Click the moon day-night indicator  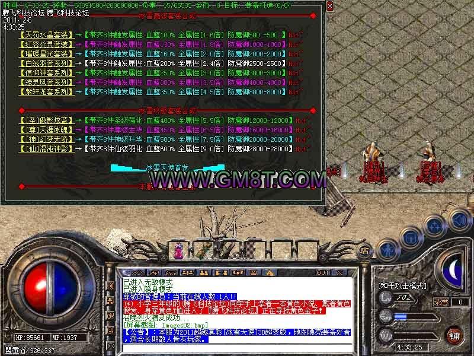coord(451,271)
